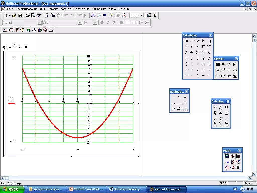
Task: Insert derivative d/dx from Calculus palette
Action: tap(215, 107)
